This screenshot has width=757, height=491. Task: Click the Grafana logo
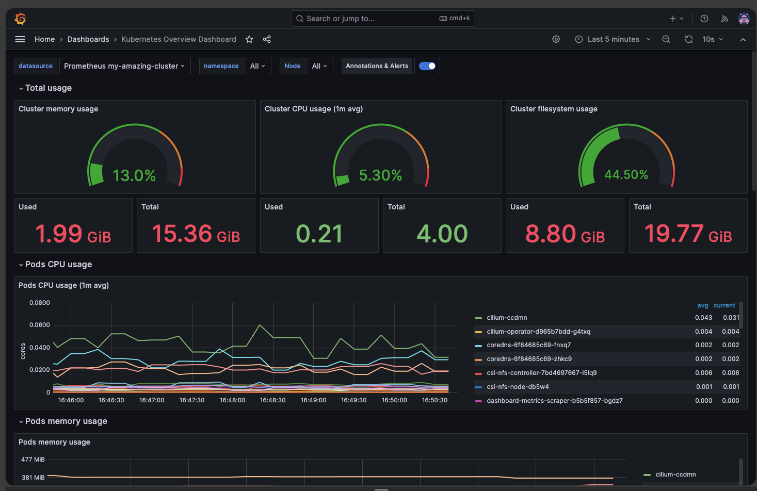coord(20,18)
